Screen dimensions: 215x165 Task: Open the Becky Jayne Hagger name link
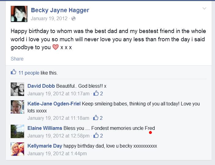point(60,10)
